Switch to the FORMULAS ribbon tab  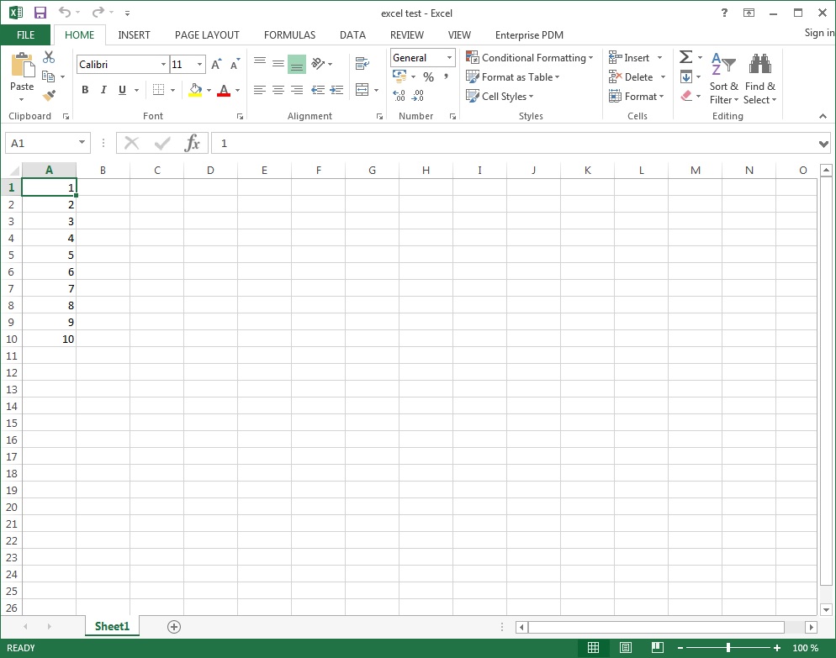[289, 35]
